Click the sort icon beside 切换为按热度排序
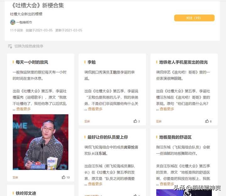Image resolution: width=226 pixels, height=196 pixels. 10,46
